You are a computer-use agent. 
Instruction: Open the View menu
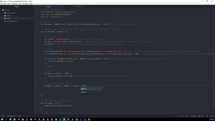tap(9, 4)
